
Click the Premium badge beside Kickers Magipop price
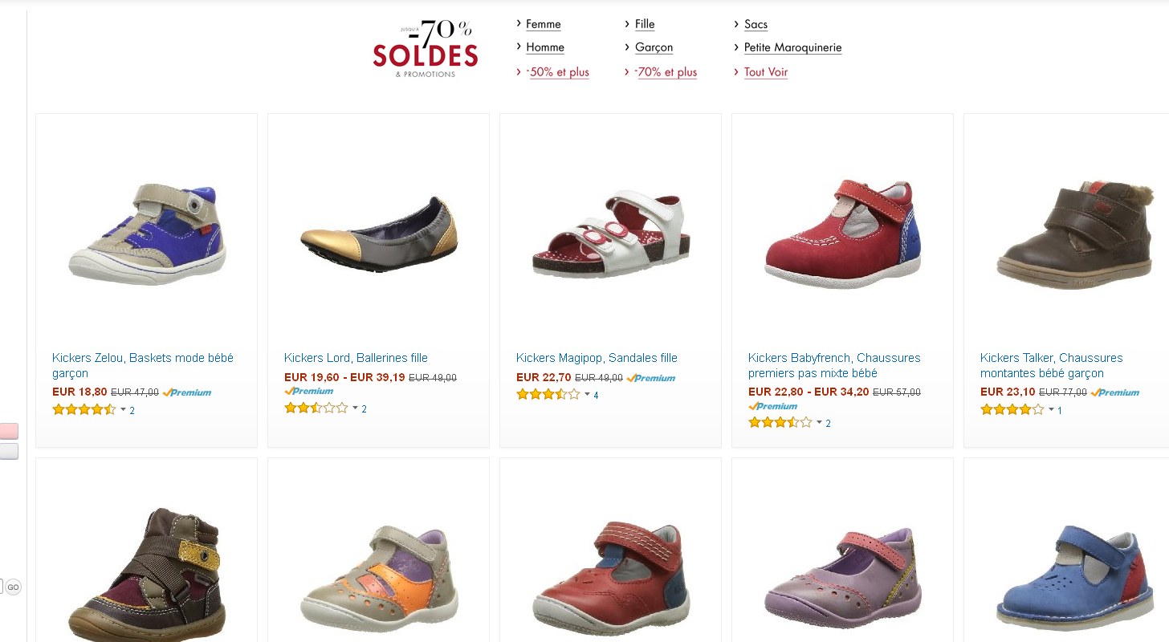pyautogui.click(x=651, y=378)
